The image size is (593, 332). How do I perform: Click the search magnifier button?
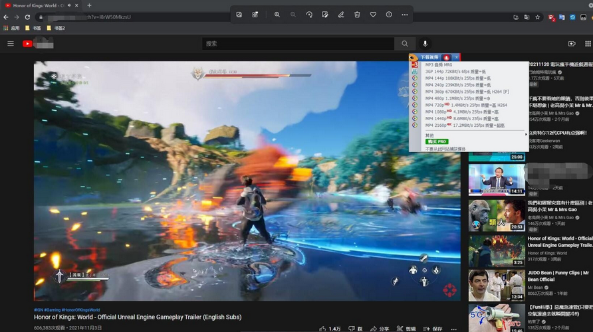pos(405,44)
